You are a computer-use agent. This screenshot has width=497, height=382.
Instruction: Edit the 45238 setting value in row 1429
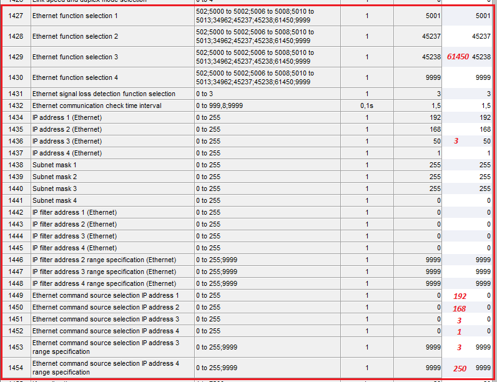467,57
